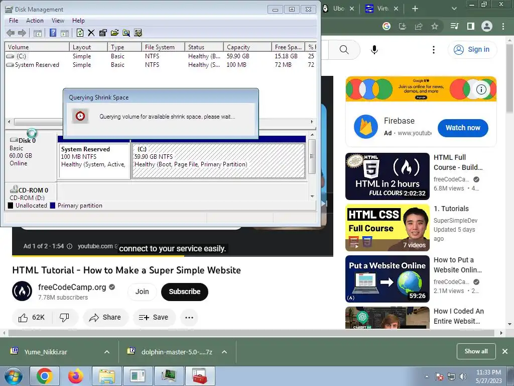Click the voice search microphone icon
Screen dimensions: 514x386
[374, 50]
